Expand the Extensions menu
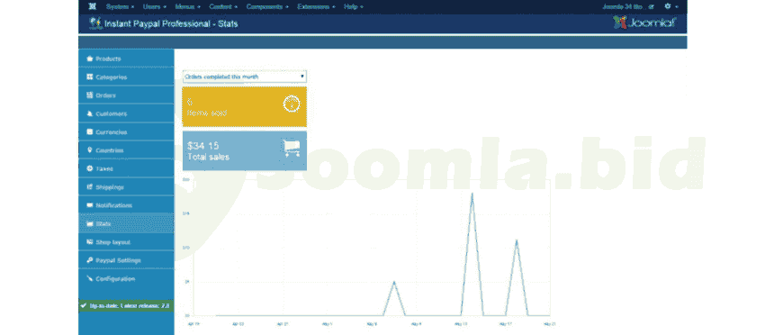The image size is (765, 335). pyautogui.click(x=316, y=7)
